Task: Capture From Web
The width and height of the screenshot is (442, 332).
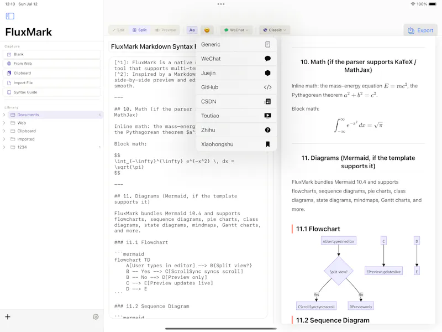Action: click(x=52, y=64)
